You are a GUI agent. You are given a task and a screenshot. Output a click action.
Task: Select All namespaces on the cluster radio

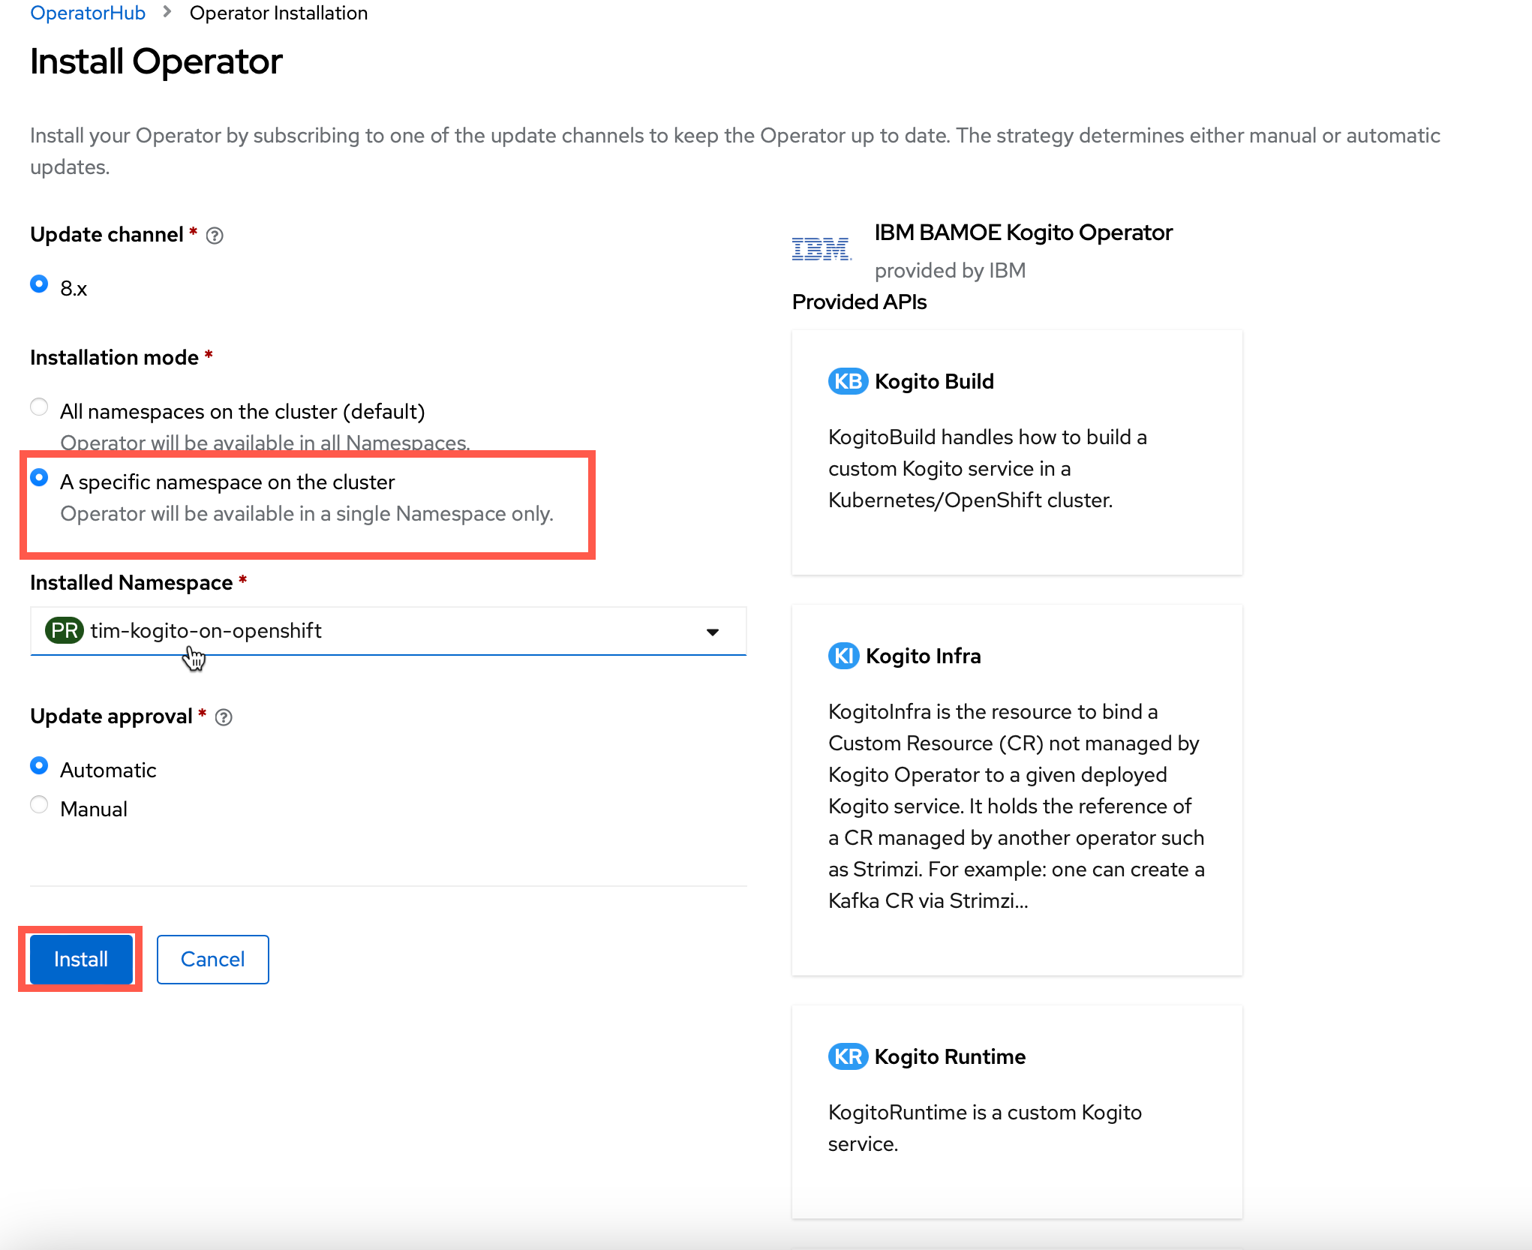pos(39,407)
